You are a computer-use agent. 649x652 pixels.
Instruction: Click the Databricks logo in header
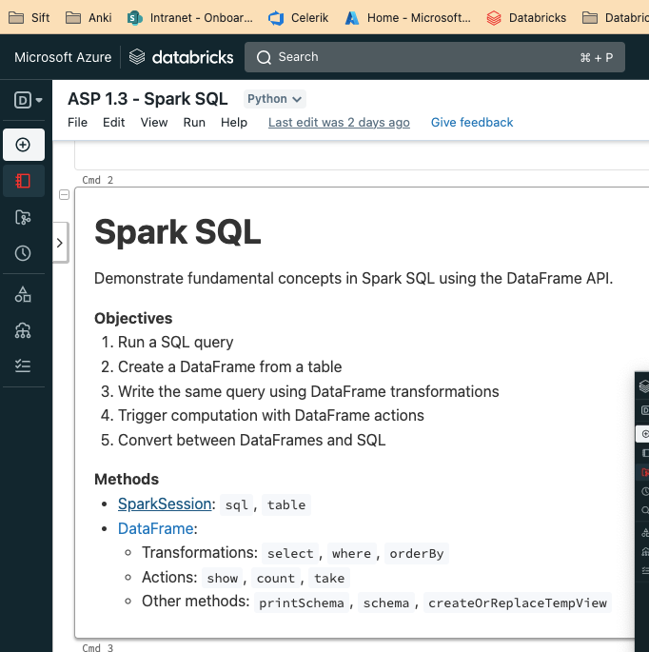click(x=181, y=57)
